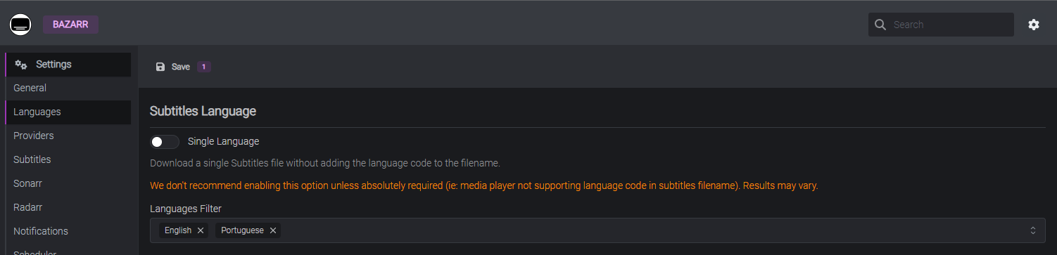Remove the English language tag
1057x255 pixels.
click(201, 230)
